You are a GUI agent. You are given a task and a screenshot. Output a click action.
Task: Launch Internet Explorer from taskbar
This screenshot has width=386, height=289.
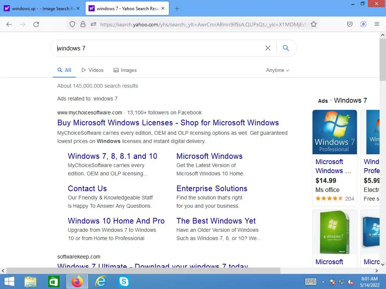tap(100, 281)
